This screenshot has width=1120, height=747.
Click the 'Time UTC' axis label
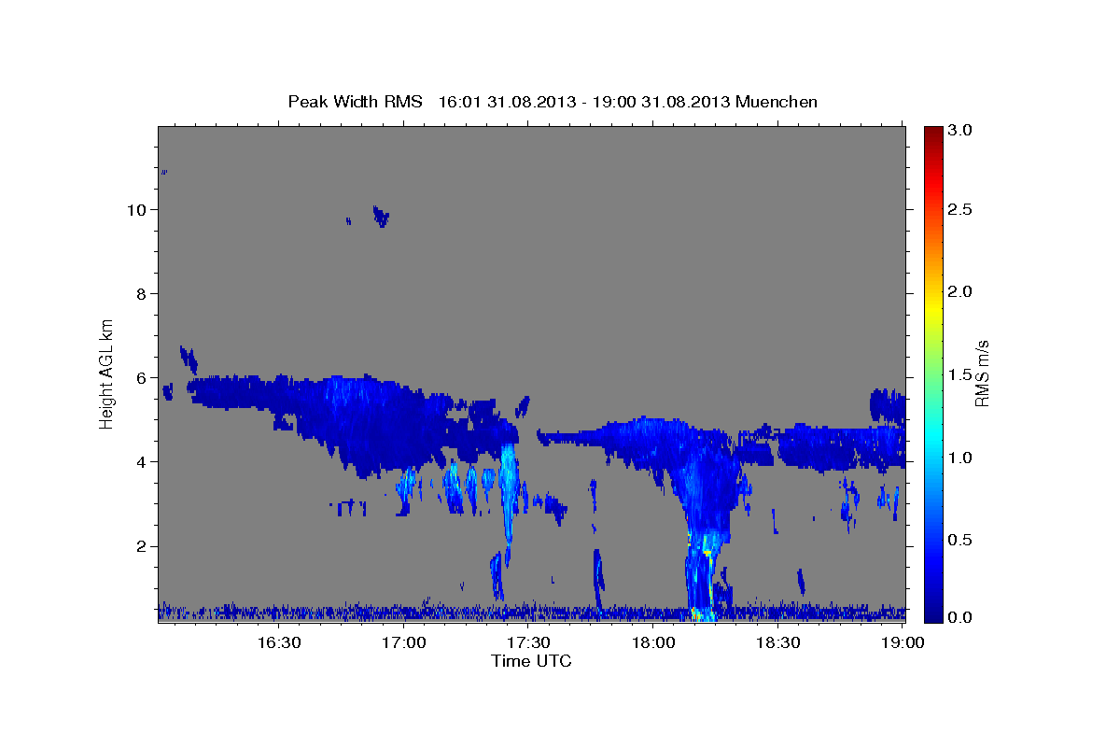click(531, 661)
